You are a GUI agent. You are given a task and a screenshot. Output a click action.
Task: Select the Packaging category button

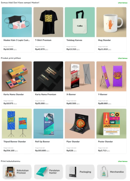click(80, 172)
